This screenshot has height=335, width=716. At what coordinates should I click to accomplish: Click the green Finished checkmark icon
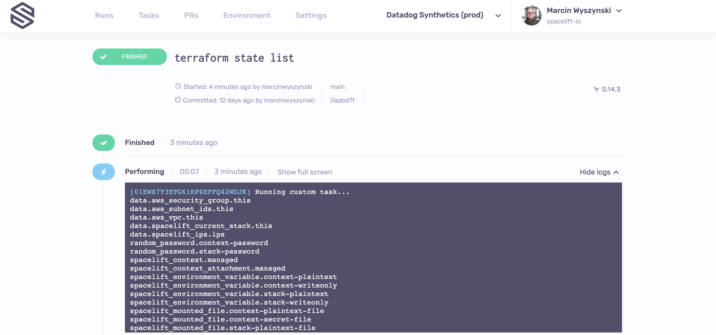(x=103, y=143)
